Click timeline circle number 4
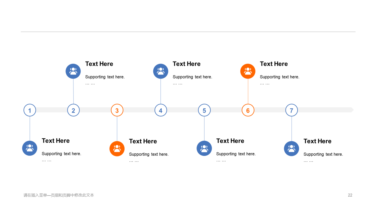The image size is (376, 211). (x=161, y=110)
